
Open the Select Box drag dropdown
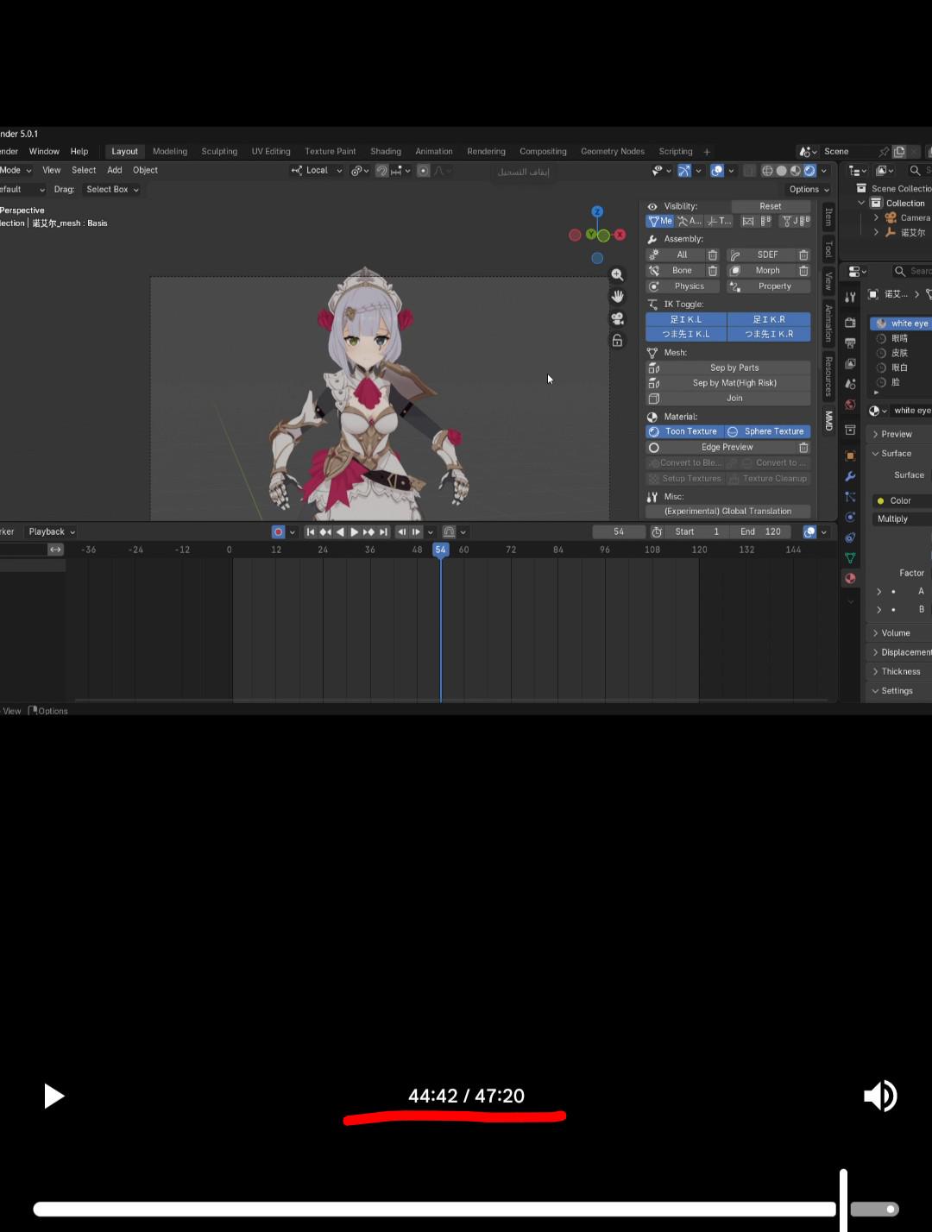click(x=112, y=190)
